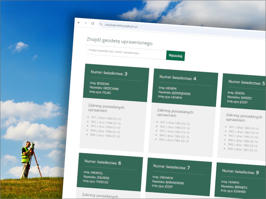Click the surveyor photo on the hill

tap(31, 160)
